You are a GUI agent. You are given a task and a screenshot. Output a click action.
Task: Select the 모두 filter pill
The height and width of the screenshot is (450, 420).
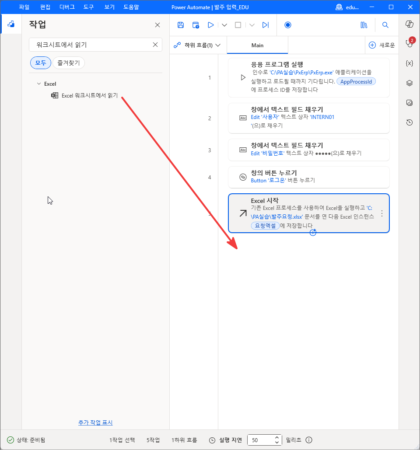[x=41, y=63]
